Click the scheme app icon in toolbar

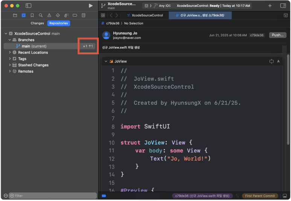point(146,6)
